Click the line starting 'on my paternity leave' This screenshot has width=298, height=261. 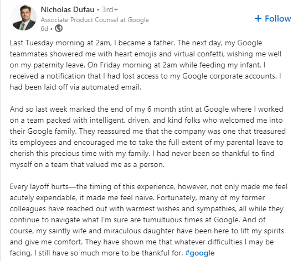(137, 65)
